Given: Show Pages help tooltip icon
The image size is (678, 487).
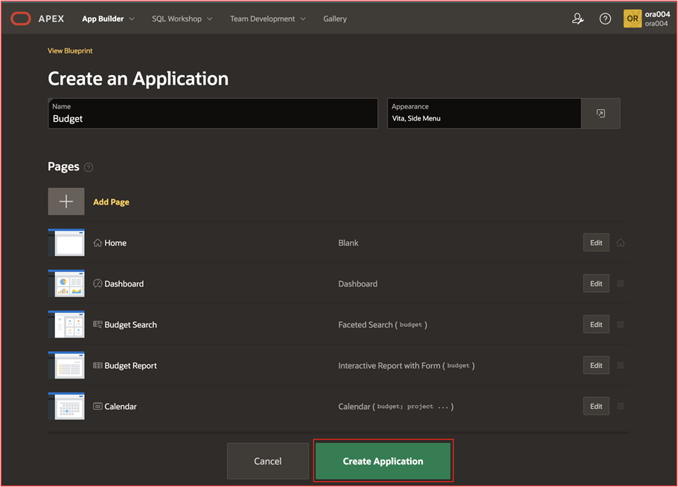Looking at the screenshot, I should tap(89, 167).
